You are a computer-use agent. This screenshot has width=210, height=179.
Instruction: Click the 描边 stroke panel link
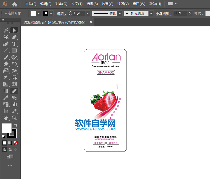pos(61,13)
